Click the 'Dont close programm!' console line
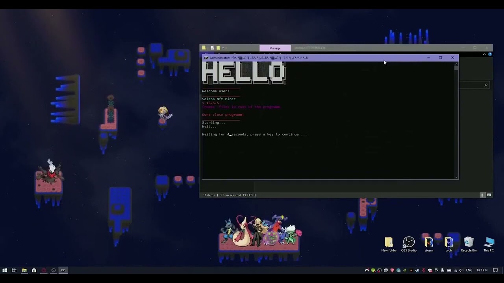 coord(223,115)
